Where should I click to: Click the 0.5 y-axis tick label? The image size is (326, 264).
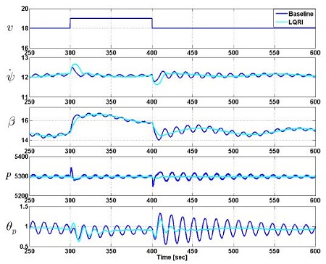pyautogui.click(x=24, y=246)
